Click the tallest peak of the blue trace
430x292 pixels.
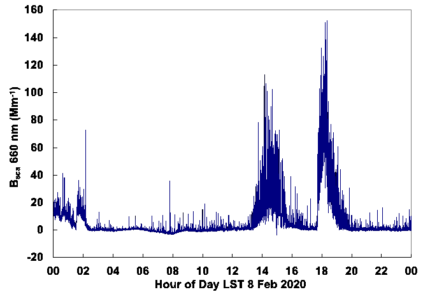(326, 23)
